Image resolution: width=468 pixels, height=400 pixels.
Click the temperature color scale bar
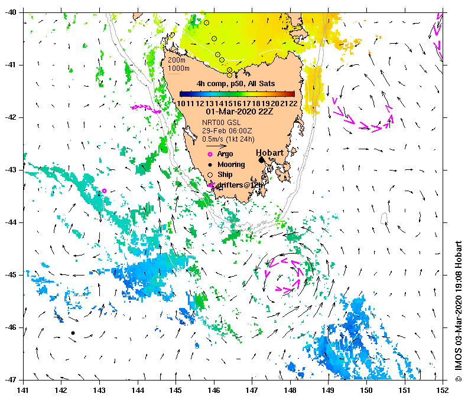[x=237, y=94]
